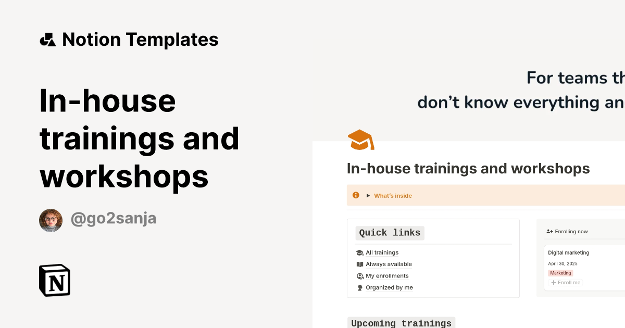Click the Enroll me button
Image resolution: width=625 pixels, height=328 pixels.
(x=565, y=282)
